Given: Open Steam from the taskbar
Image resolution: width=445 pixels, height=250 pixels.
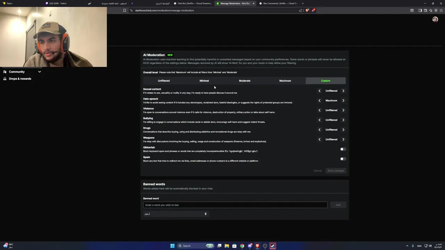Looking at the screenshot, I should [x=273, y=246].
